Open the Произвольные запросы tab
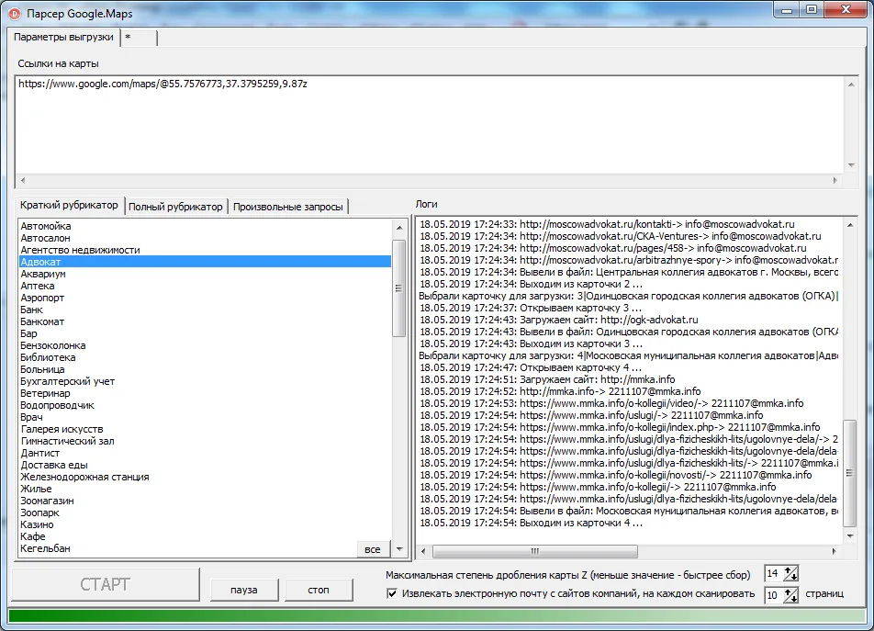 [287, 207]
